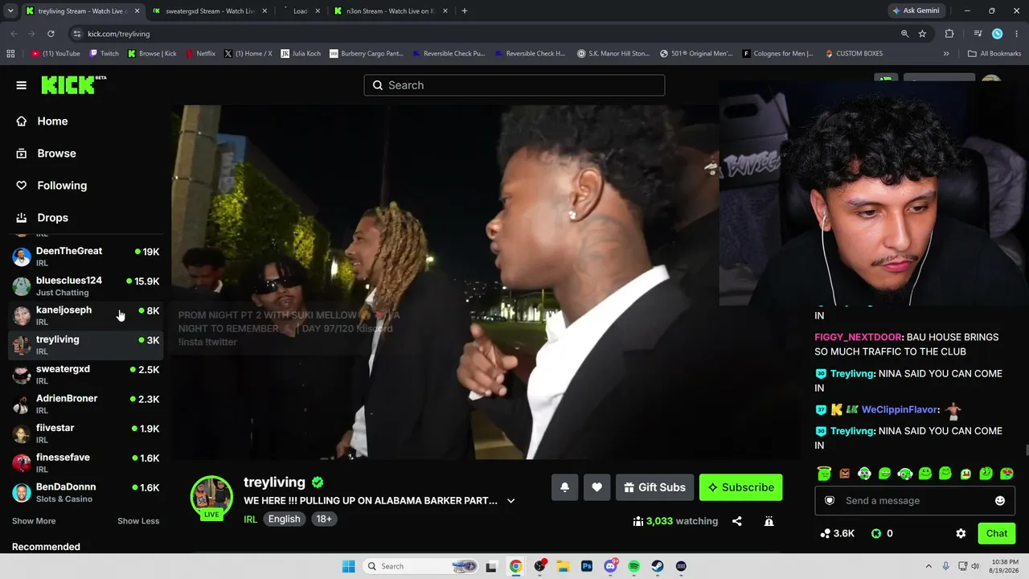Click the Kick logo

(73, 84)
